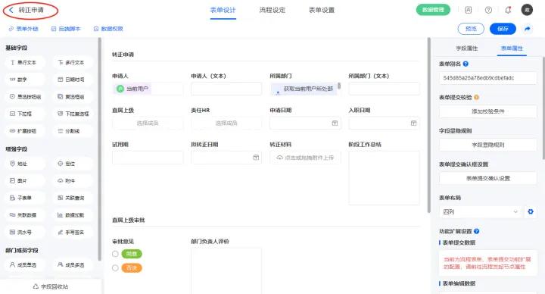
Task: Click the help icon beside 功能扩展设置
Action: [x=477, y=231]
